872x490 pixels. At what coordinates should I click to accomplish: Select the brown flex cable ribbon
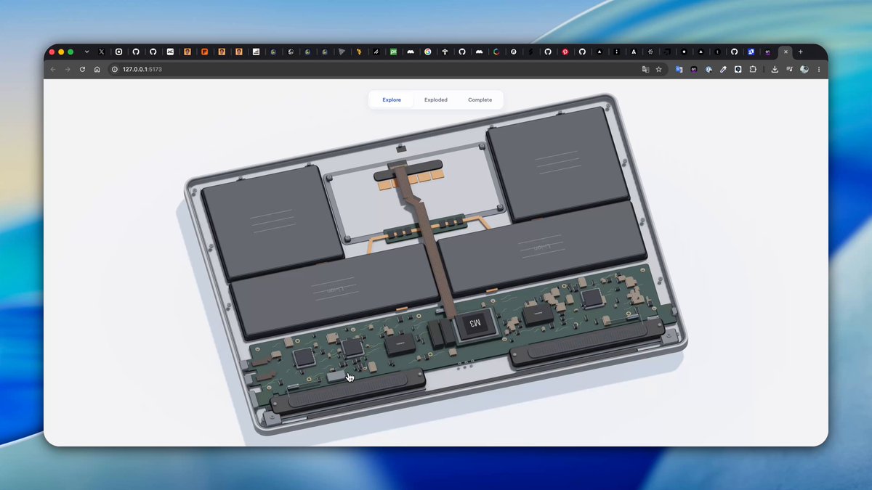point(429,240)
